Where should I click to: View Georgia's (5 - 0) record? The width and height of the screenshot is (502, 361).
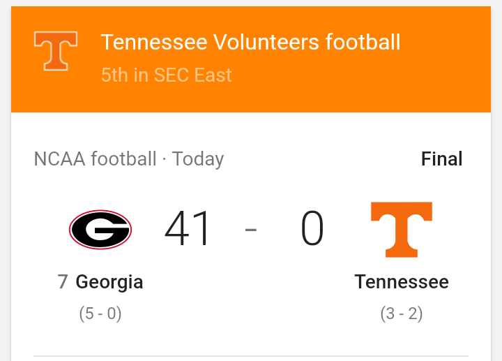pyautogui.click(x=100, y=314)
